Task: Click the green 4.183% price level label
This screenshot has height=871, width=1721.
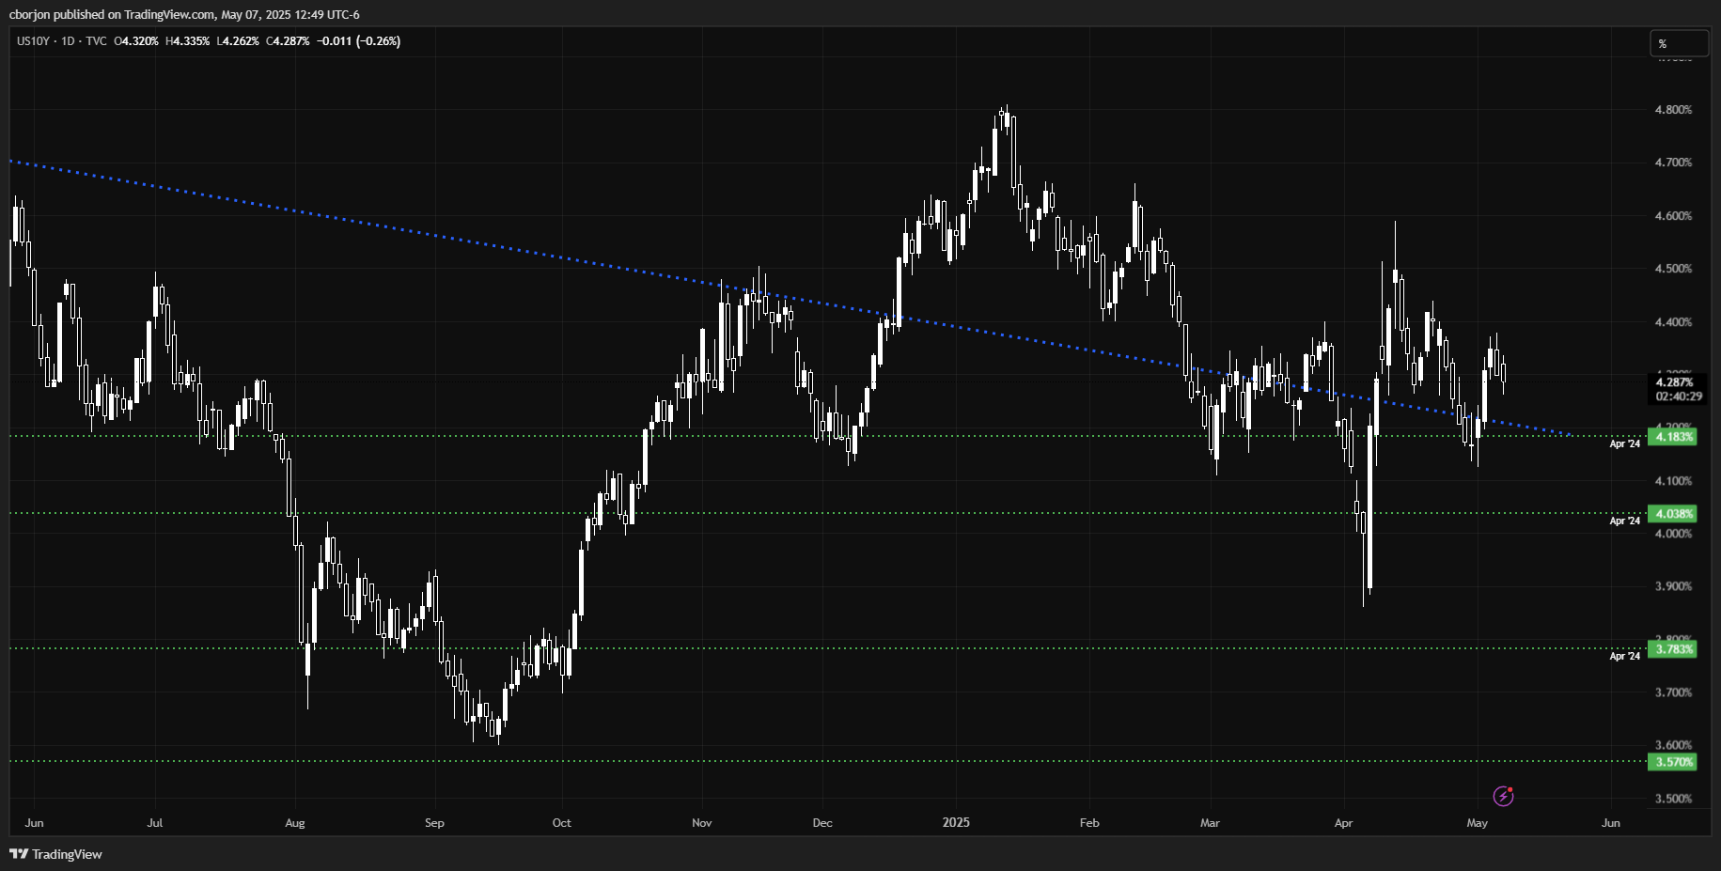Action: [1673, 437]
